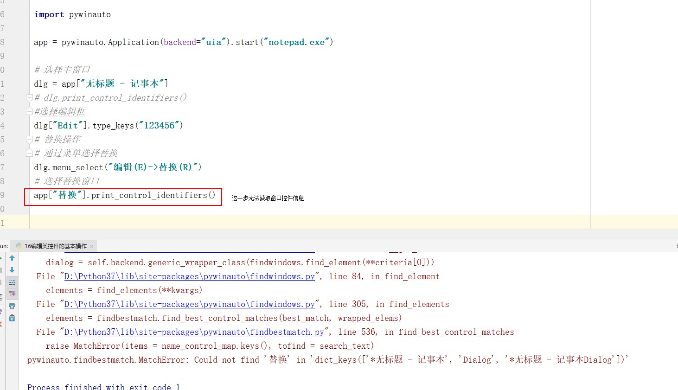This screenshot has height=390, width=678.
Task: Click the Python icon on the run tab
Action: tap(19, 246)
